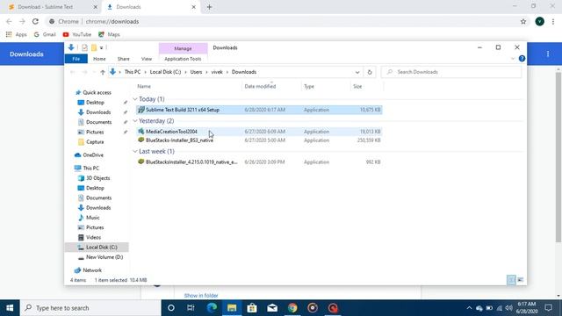
Task: Open the Share ribbon tab
Action: point(123,59)
